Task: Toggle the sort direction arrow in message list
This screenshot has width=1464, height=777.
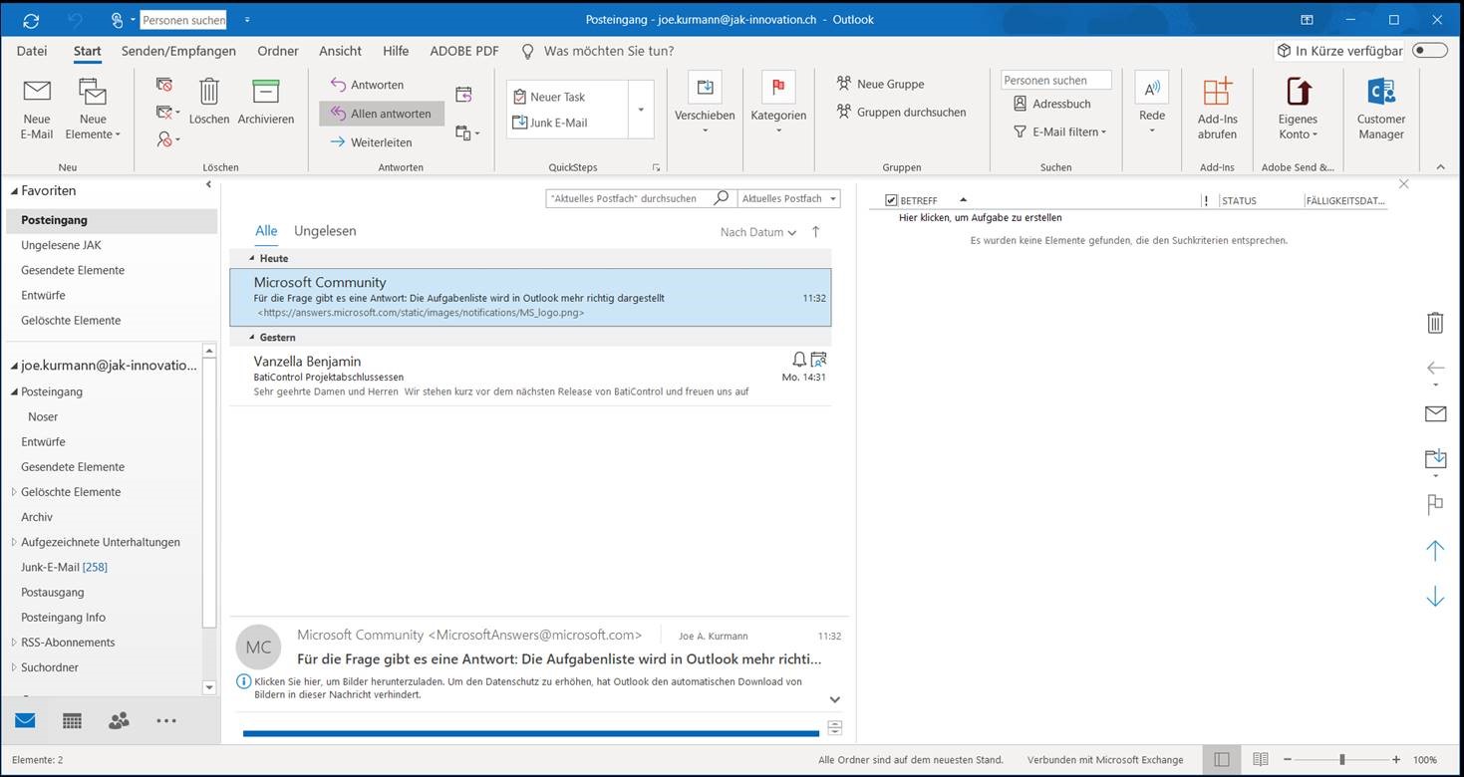Action: [816, 232]
